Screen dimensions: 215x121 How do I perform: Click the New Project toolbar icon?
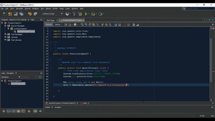[10, 14]
